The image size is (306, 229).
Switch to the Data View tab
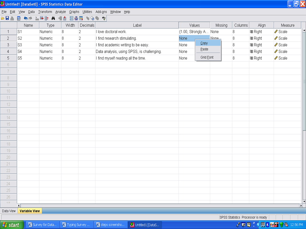pos(9,211)
